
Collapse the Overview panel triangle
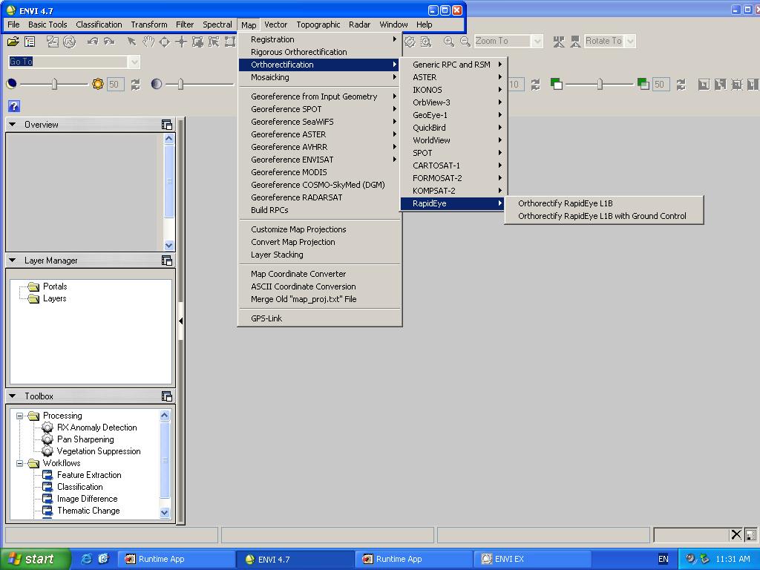13,125
